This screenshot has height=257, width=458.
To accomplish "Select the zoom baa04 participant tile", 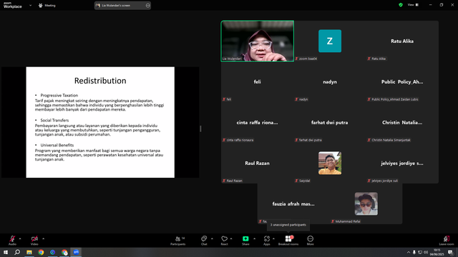I will pyautogui.click(x=330, y=41).
